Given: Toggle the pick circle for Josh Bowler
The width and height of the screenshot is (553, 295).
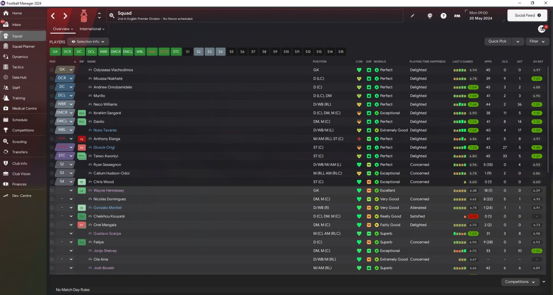Looking at the screenshot, I should click(52, 268).
